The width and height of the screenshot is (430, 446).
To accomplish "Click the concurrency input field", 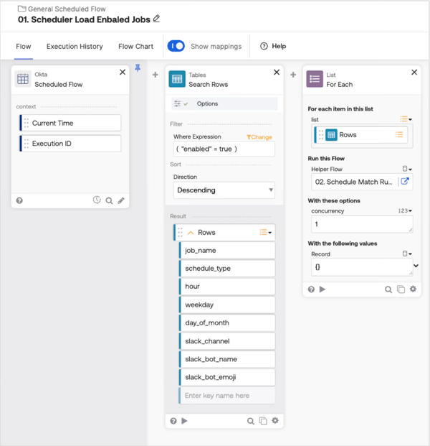I will pyautogui.click(x=362, y=224).
